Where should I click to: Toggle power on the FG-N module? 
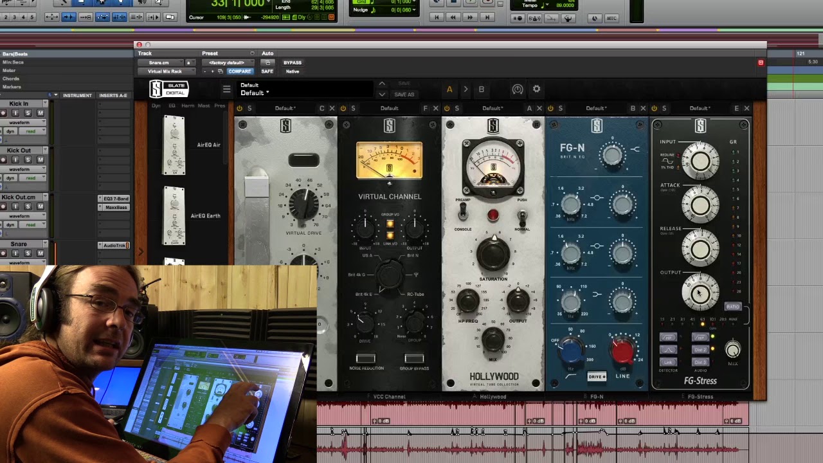coord(550,108)
